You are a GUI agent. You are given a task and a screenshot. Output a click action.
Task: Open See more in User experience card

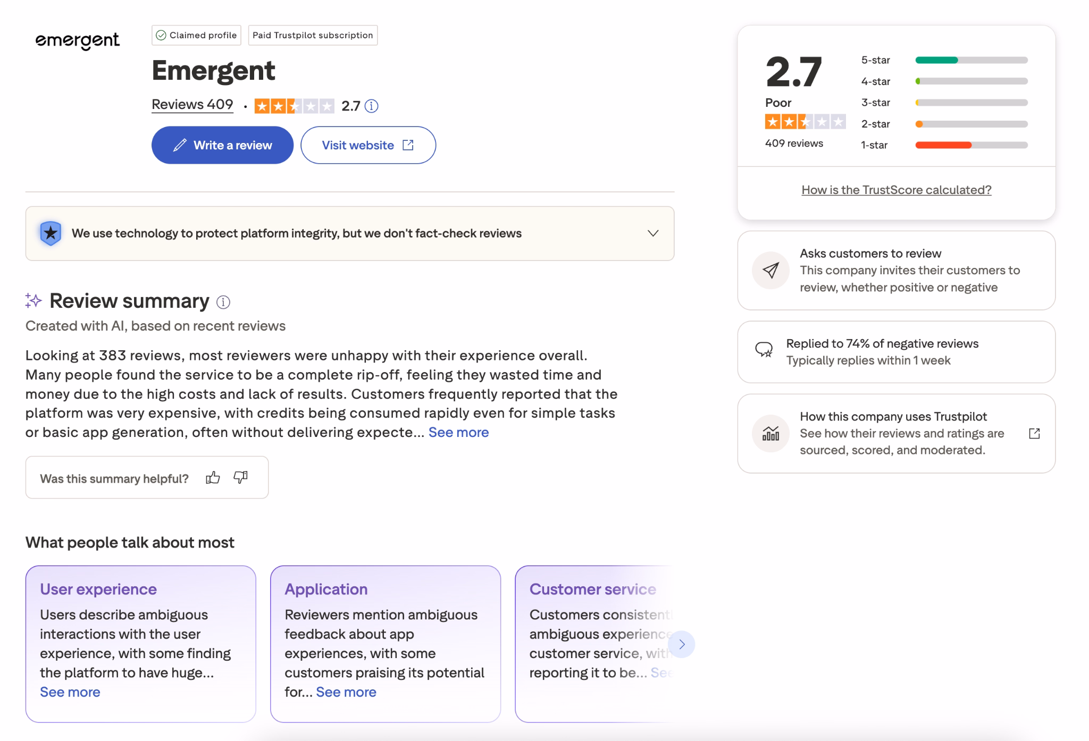coord(70,692)
